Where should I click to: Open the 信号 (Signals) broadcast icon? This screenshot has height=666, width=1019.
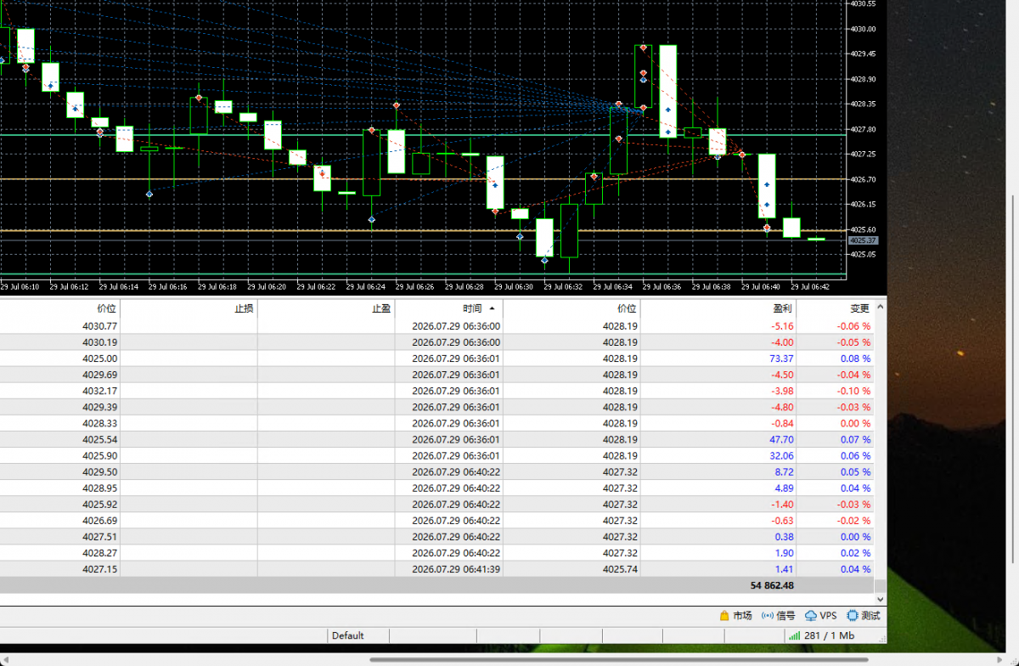click(768, 615)
